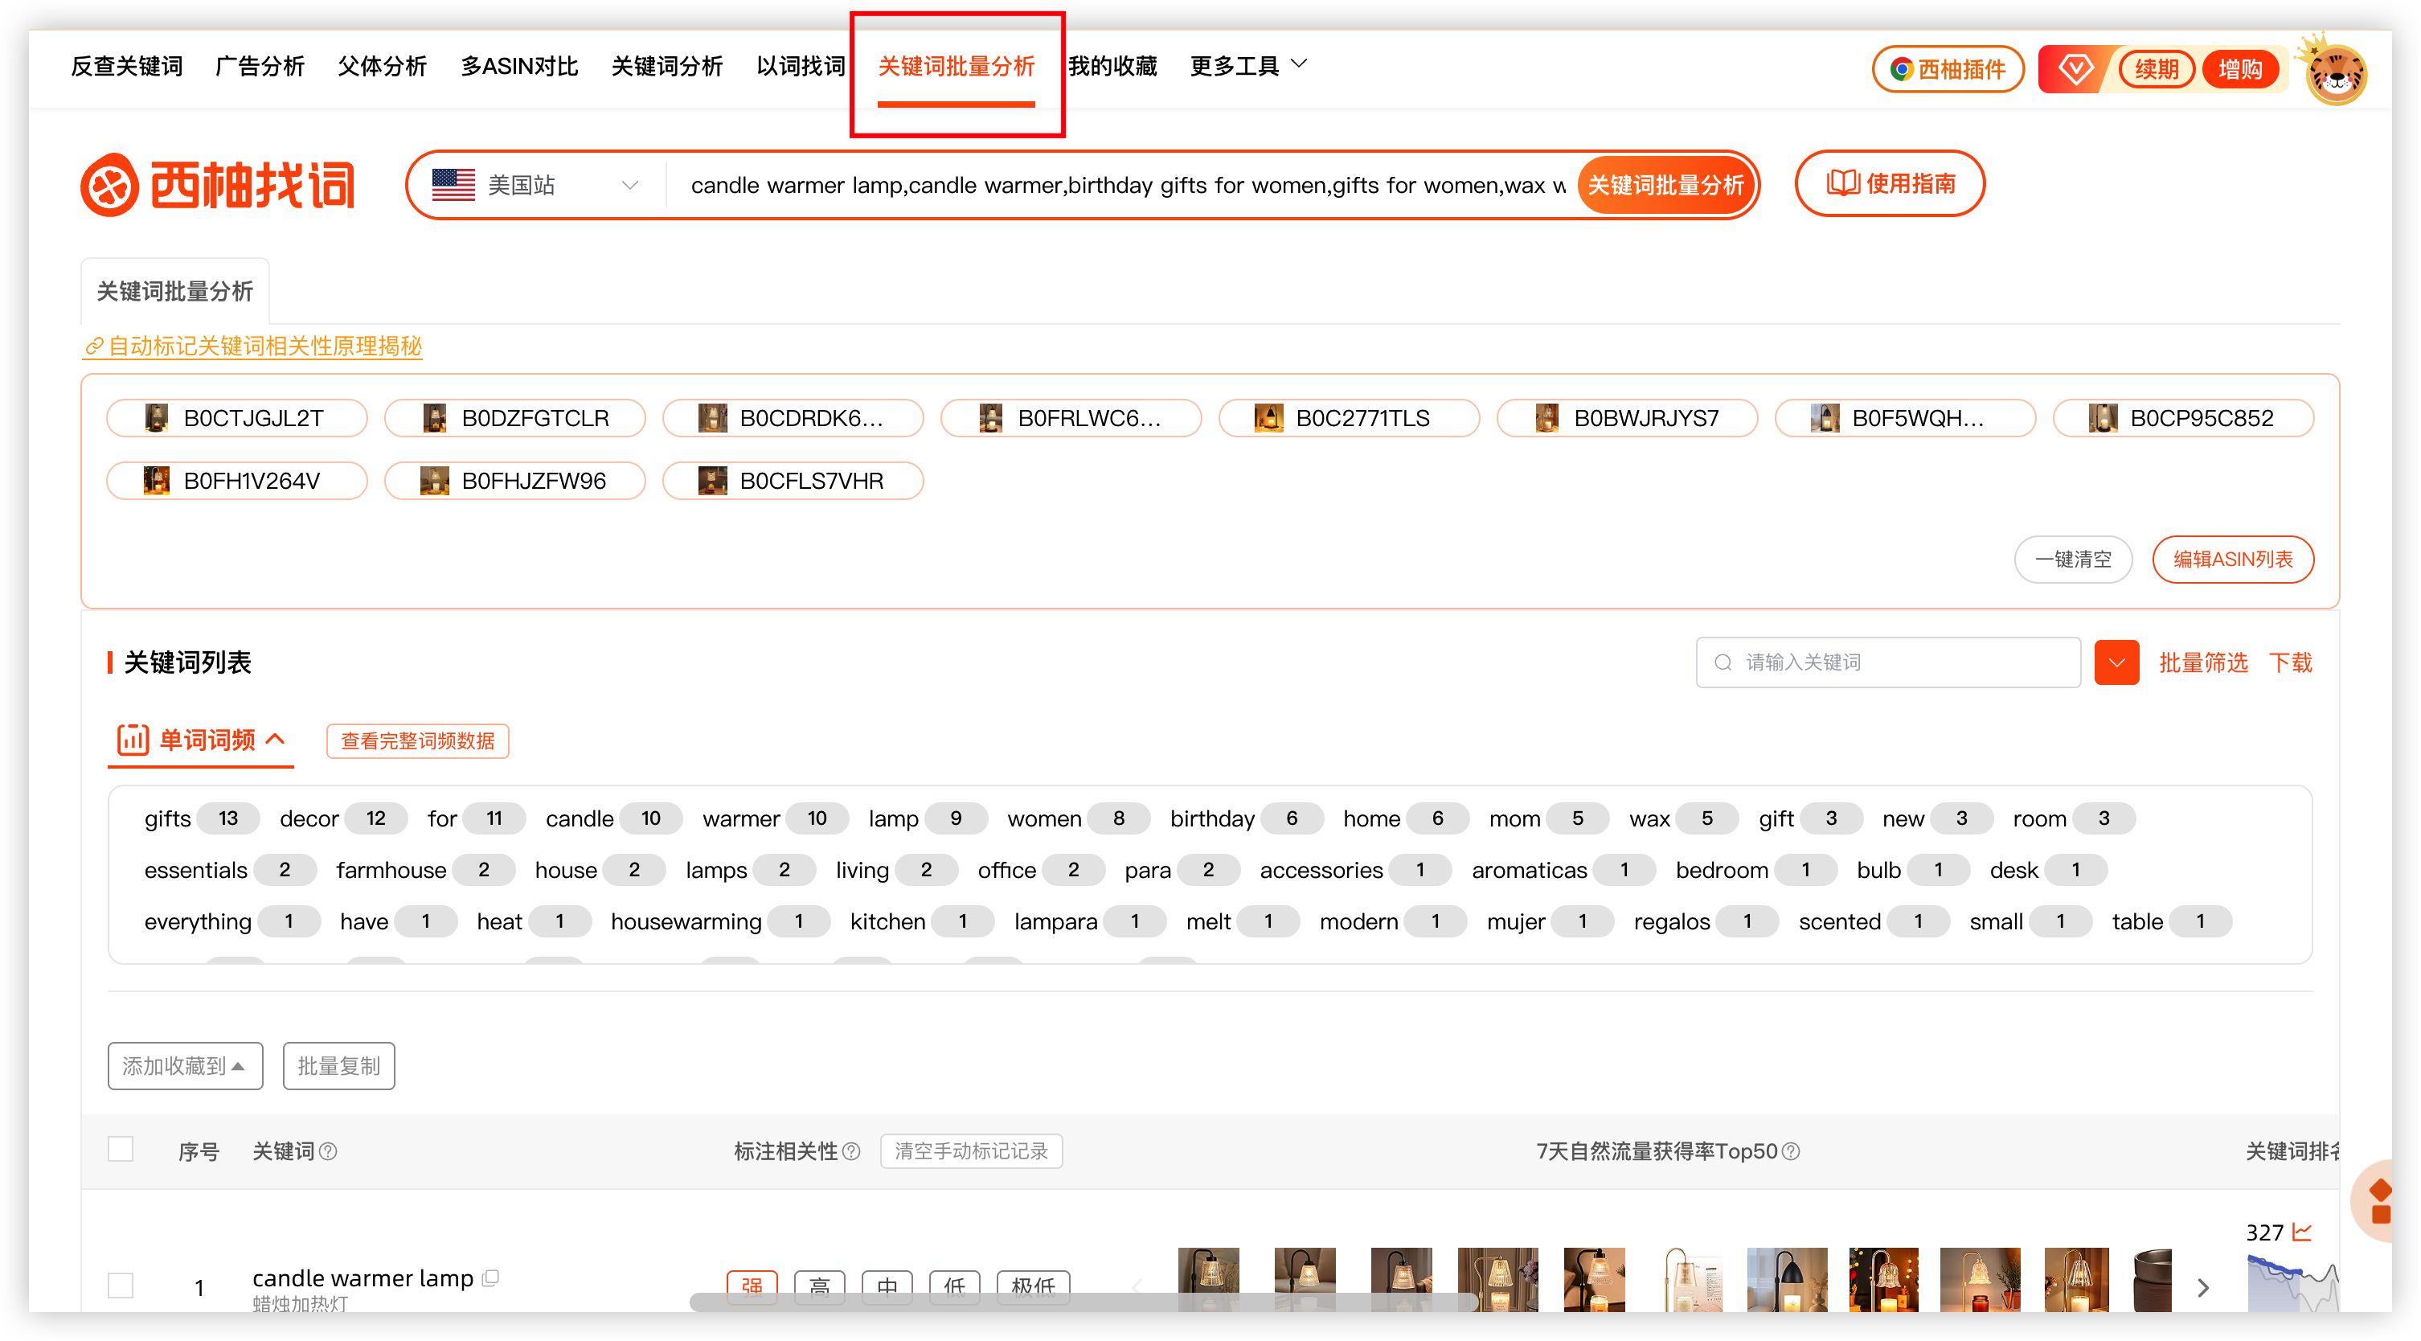Click help icon beside 7天自然流量获得率Top50
Viewport: 2421px width, 1341px height.
[1792, 1151]
